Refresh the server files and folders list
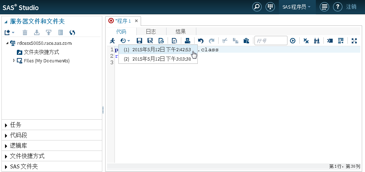The width and height of the screenshot is (365, 172). click(72, 33)
